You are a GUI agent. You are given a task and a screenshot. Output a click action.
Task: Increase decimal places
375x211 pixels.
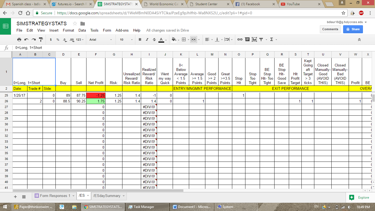pyautogui.click(x=72, y=40)
